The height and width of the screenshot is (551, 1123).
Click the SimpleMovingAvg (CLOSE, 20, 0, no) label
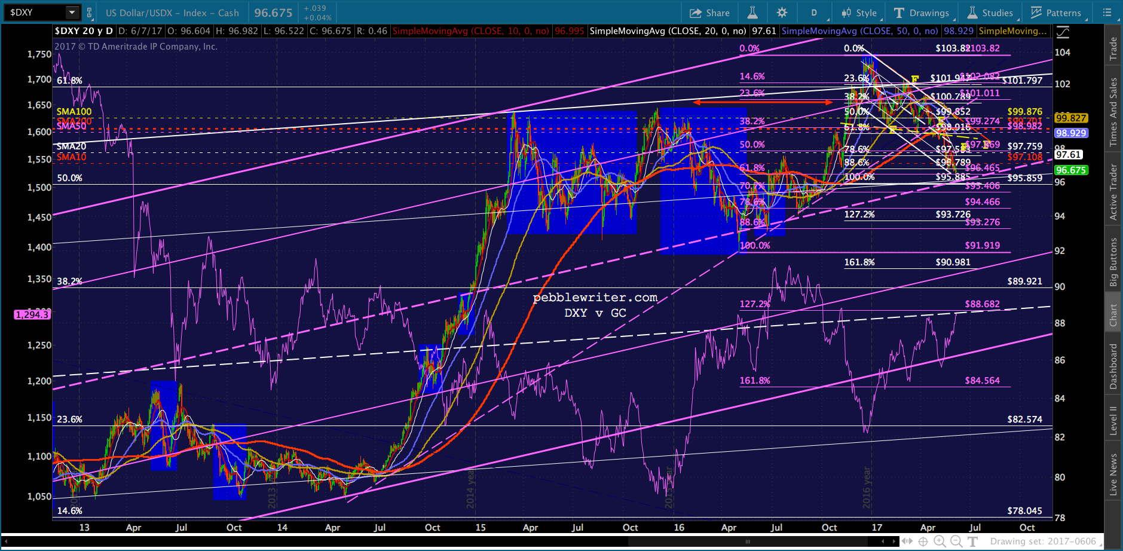pos(668,31)
